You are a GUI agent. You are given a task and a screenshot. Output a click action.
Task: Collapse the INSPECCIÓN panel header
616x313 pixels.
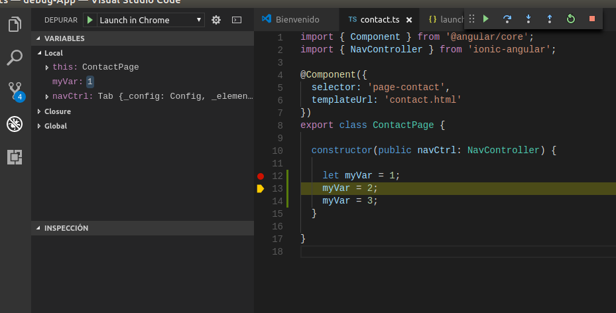66,228
